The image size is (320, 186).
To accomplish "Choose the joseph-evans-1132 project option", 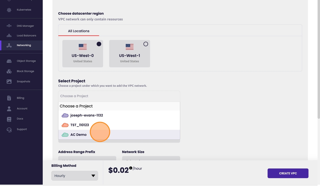I will tap(87, 115).
